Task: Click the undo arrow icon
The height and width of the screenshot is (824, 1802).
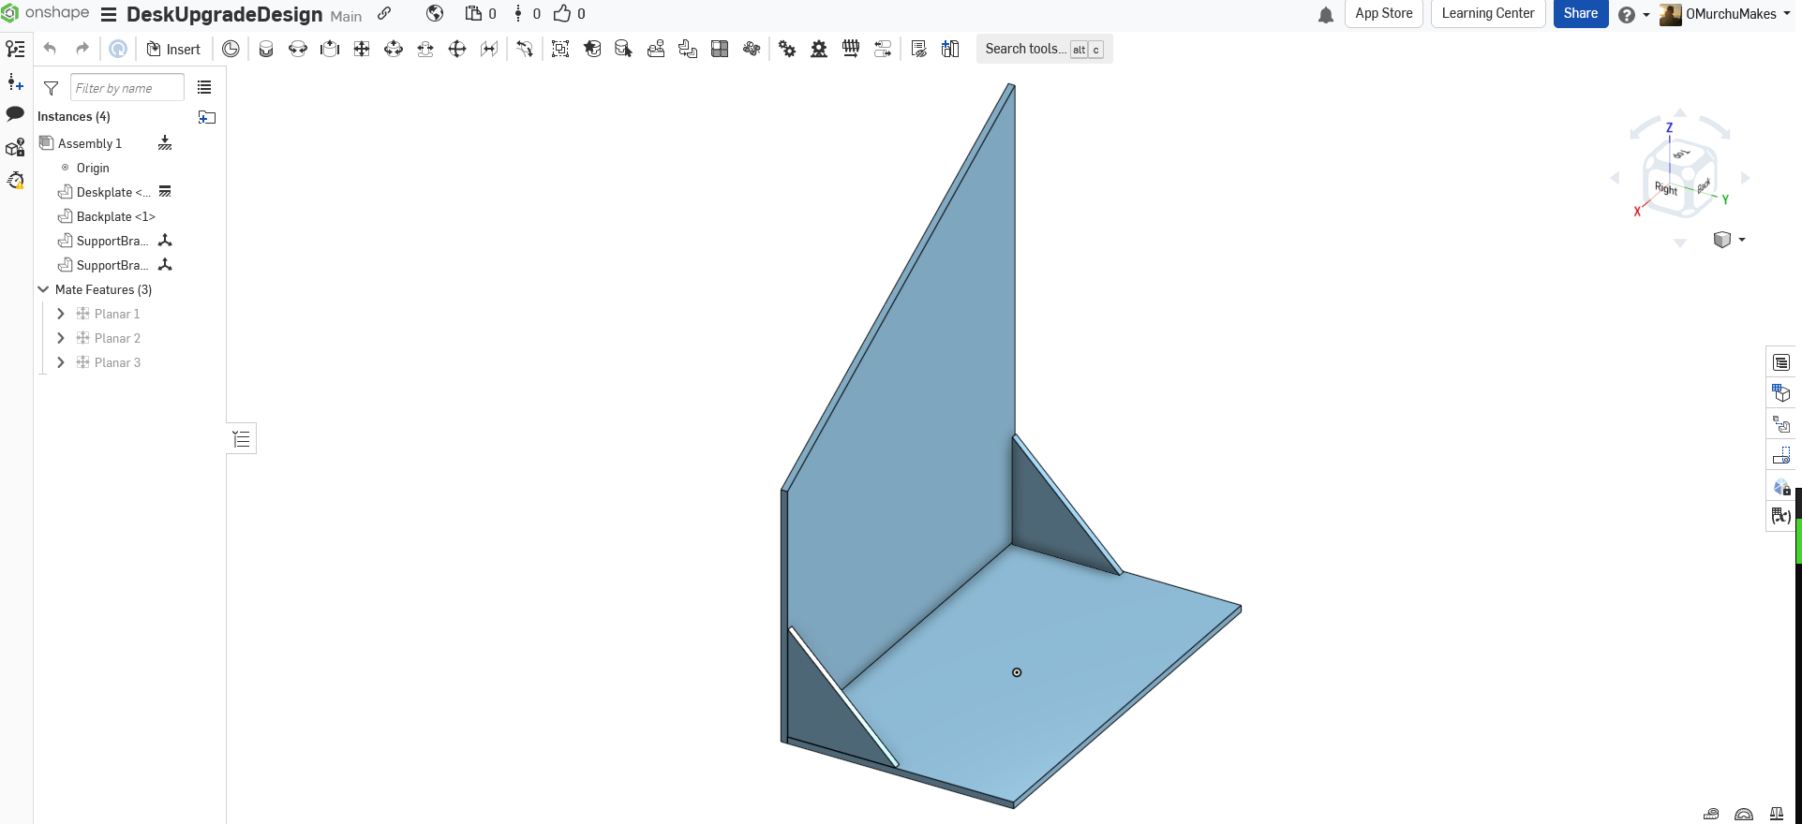Action: (51, 49)
